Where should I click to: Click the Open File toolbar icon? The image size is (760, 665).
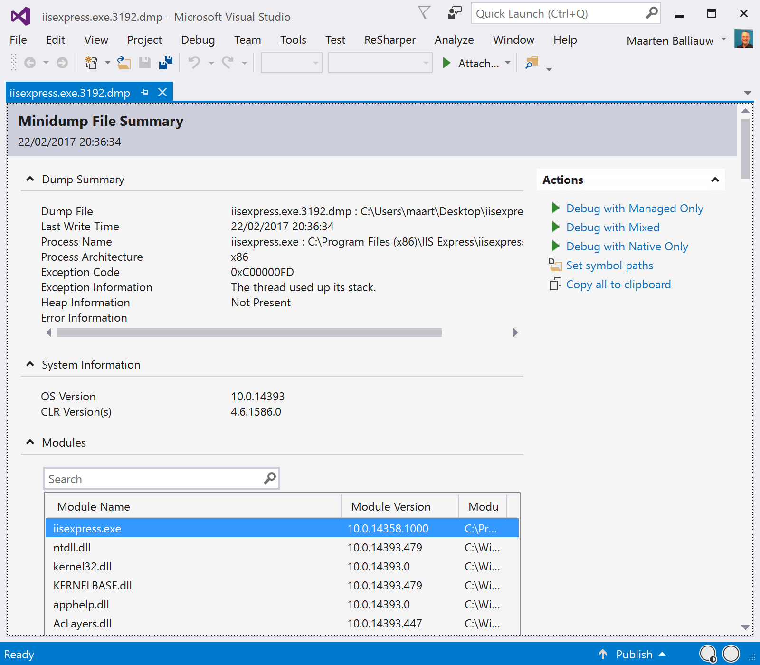(x=124, y=63)
